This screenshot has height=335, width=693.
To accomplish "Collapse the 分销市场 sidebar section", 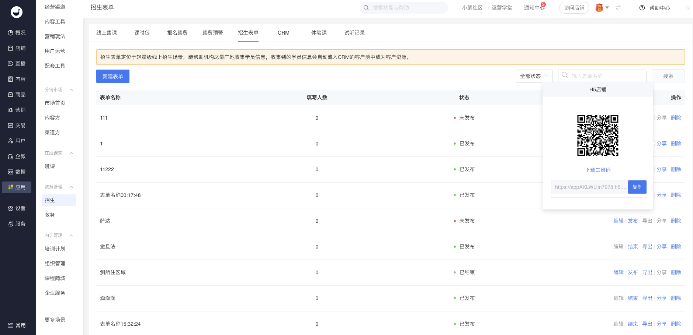I will 72,90.
